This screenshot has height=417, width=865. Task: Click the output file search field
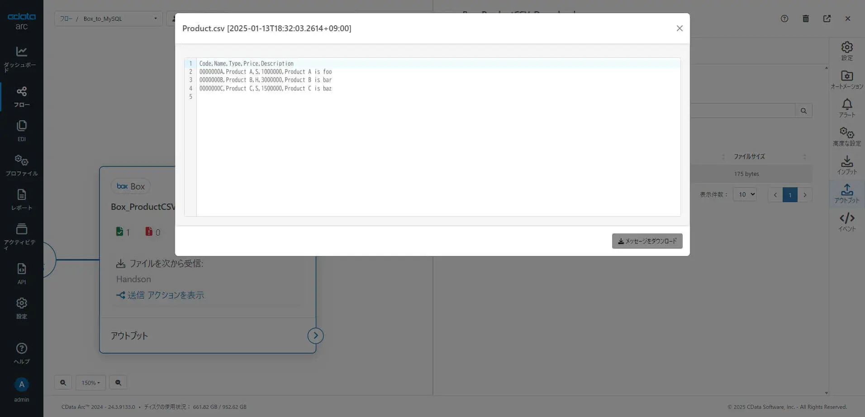pos(742,111)
